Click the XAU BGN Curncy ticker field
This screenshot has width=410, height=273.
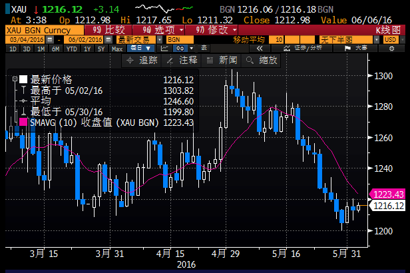coord(37,30)
